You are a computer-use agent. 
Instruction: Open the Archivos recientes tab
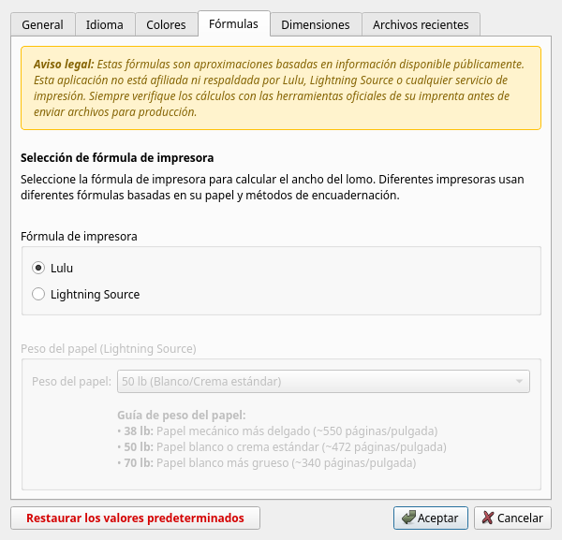tap(421, 25)
